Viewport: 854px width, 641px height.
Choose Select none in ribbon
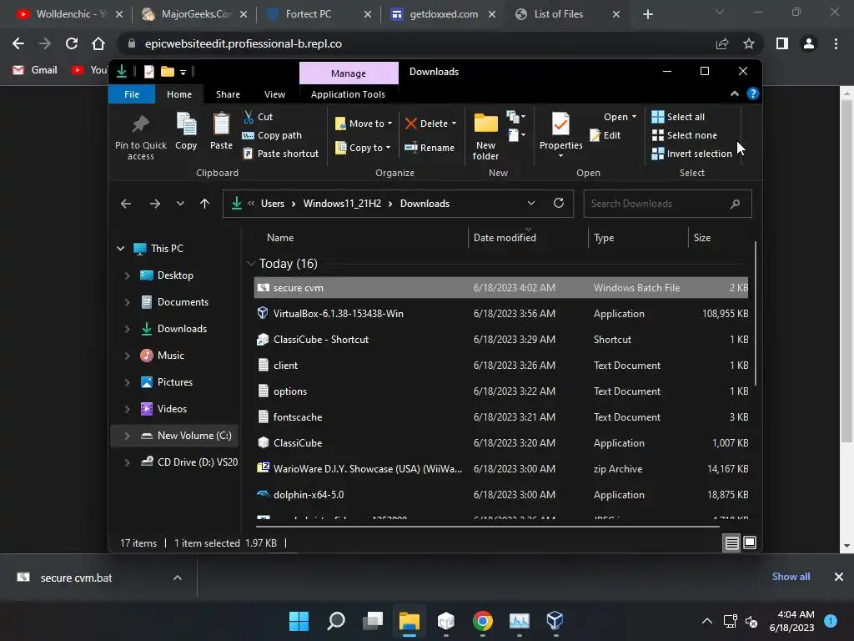tap(685, 135)
